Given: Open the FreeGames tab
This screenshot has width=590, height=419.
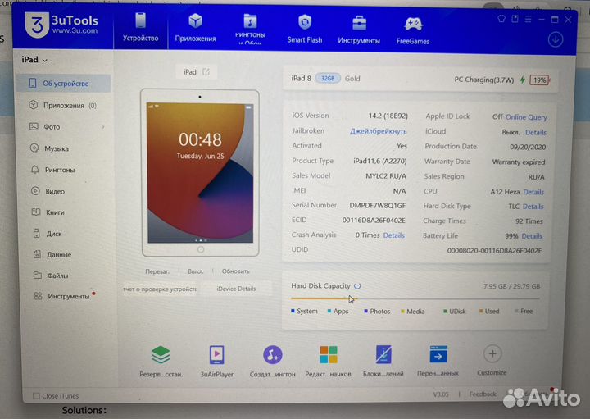Looking at the screenshot, I should (x=413, y=31).
